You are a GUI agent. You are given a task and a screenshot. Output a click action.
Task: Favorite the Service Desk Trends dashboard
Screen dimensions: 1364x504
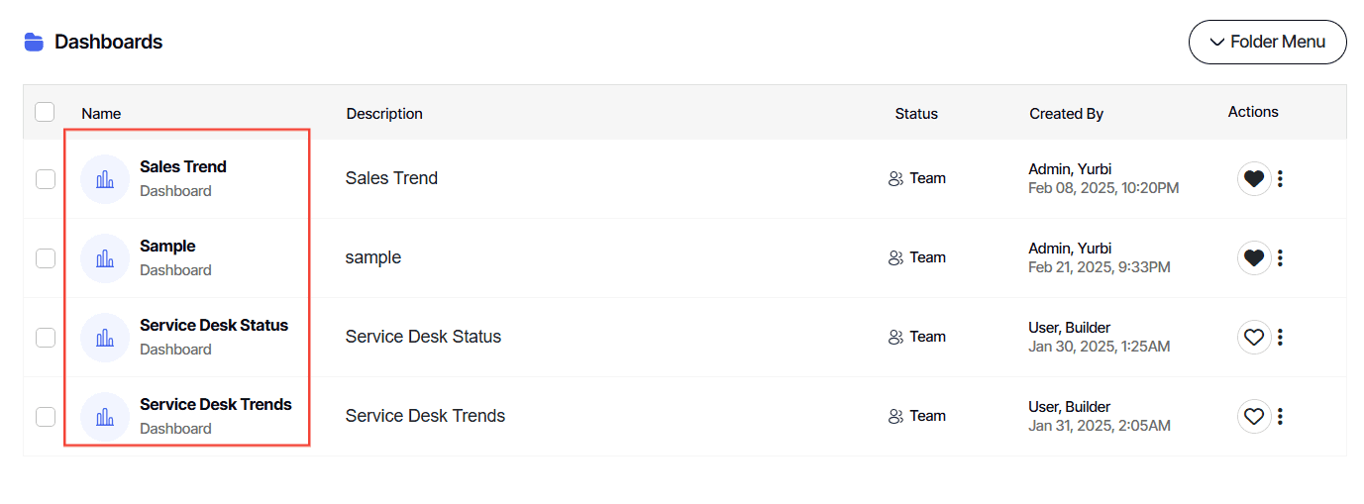[x=1254, y=417]
